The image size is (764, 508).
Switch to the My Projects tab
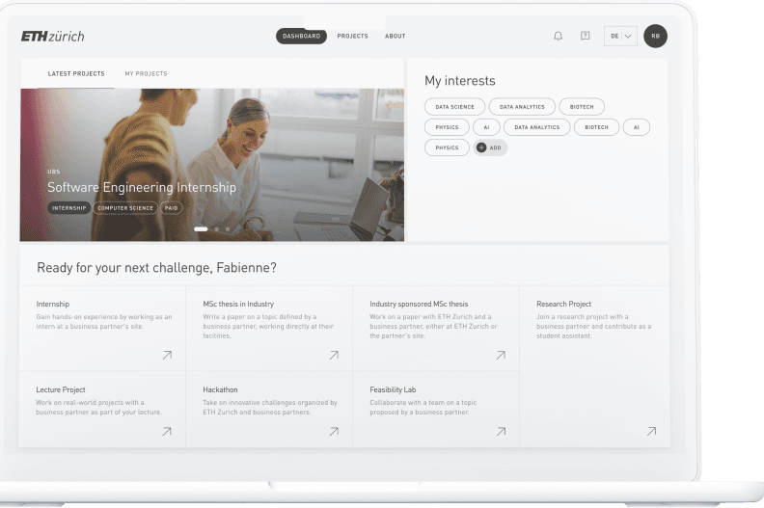[x=146, y=74]
